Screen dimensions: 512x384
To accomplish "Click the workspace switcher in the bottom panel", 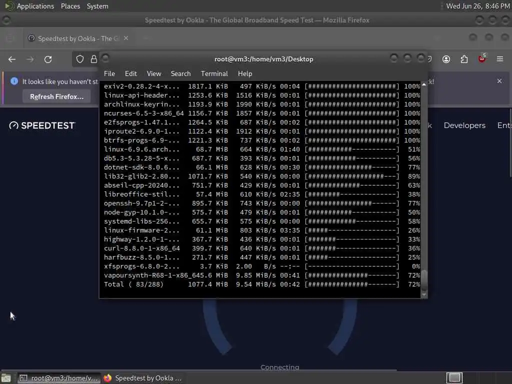I will tap(454, 378).
